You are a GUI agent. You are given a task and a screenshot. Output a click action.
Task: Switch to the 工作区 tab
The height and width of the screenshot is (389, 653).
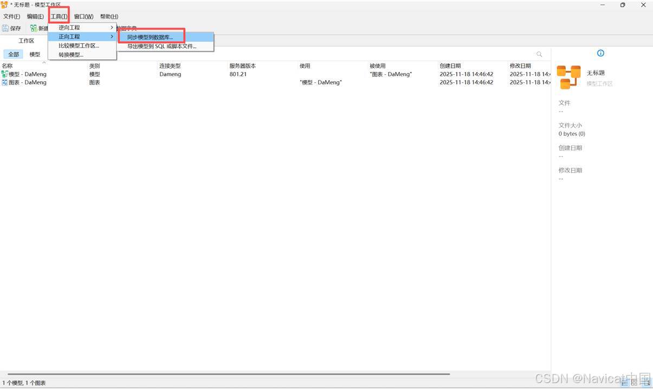pyautogui.click(x=26, y=41)
